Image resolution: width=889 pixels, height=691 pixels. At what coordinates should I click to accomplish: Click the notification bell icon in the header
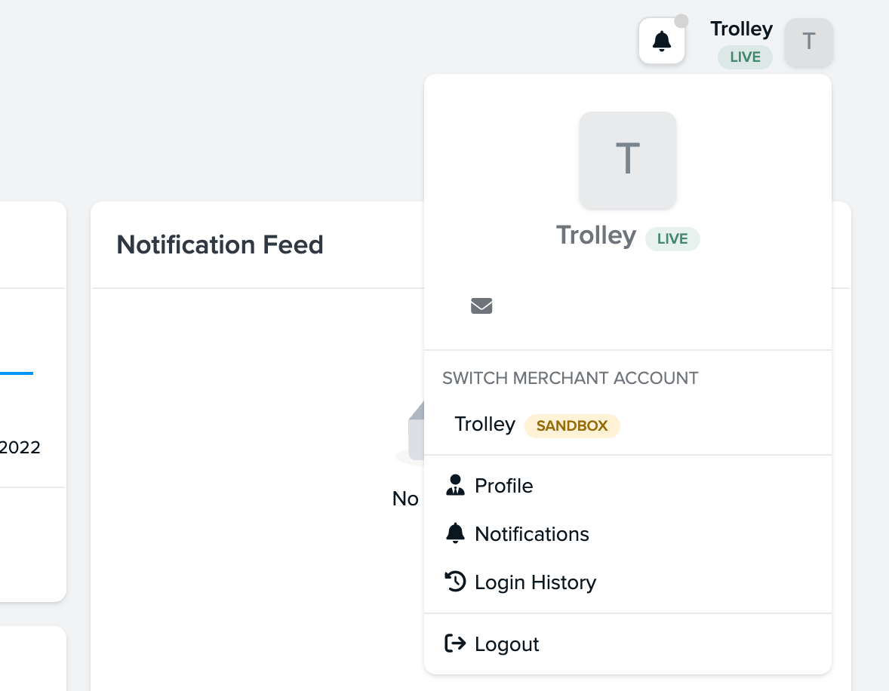pyautogui.click(x=661, y=40)
